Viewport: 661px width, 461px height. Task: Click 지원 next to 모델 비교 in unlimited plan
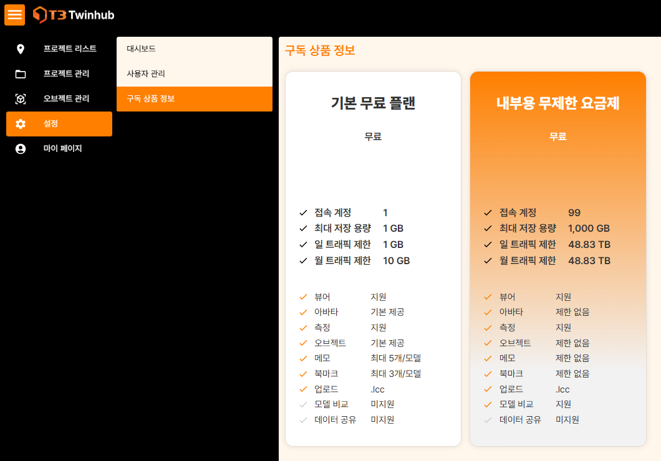(563, 404)
